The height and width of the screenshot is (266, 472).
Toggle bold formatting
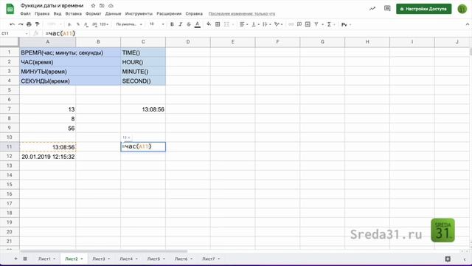[x=172, y=24]
